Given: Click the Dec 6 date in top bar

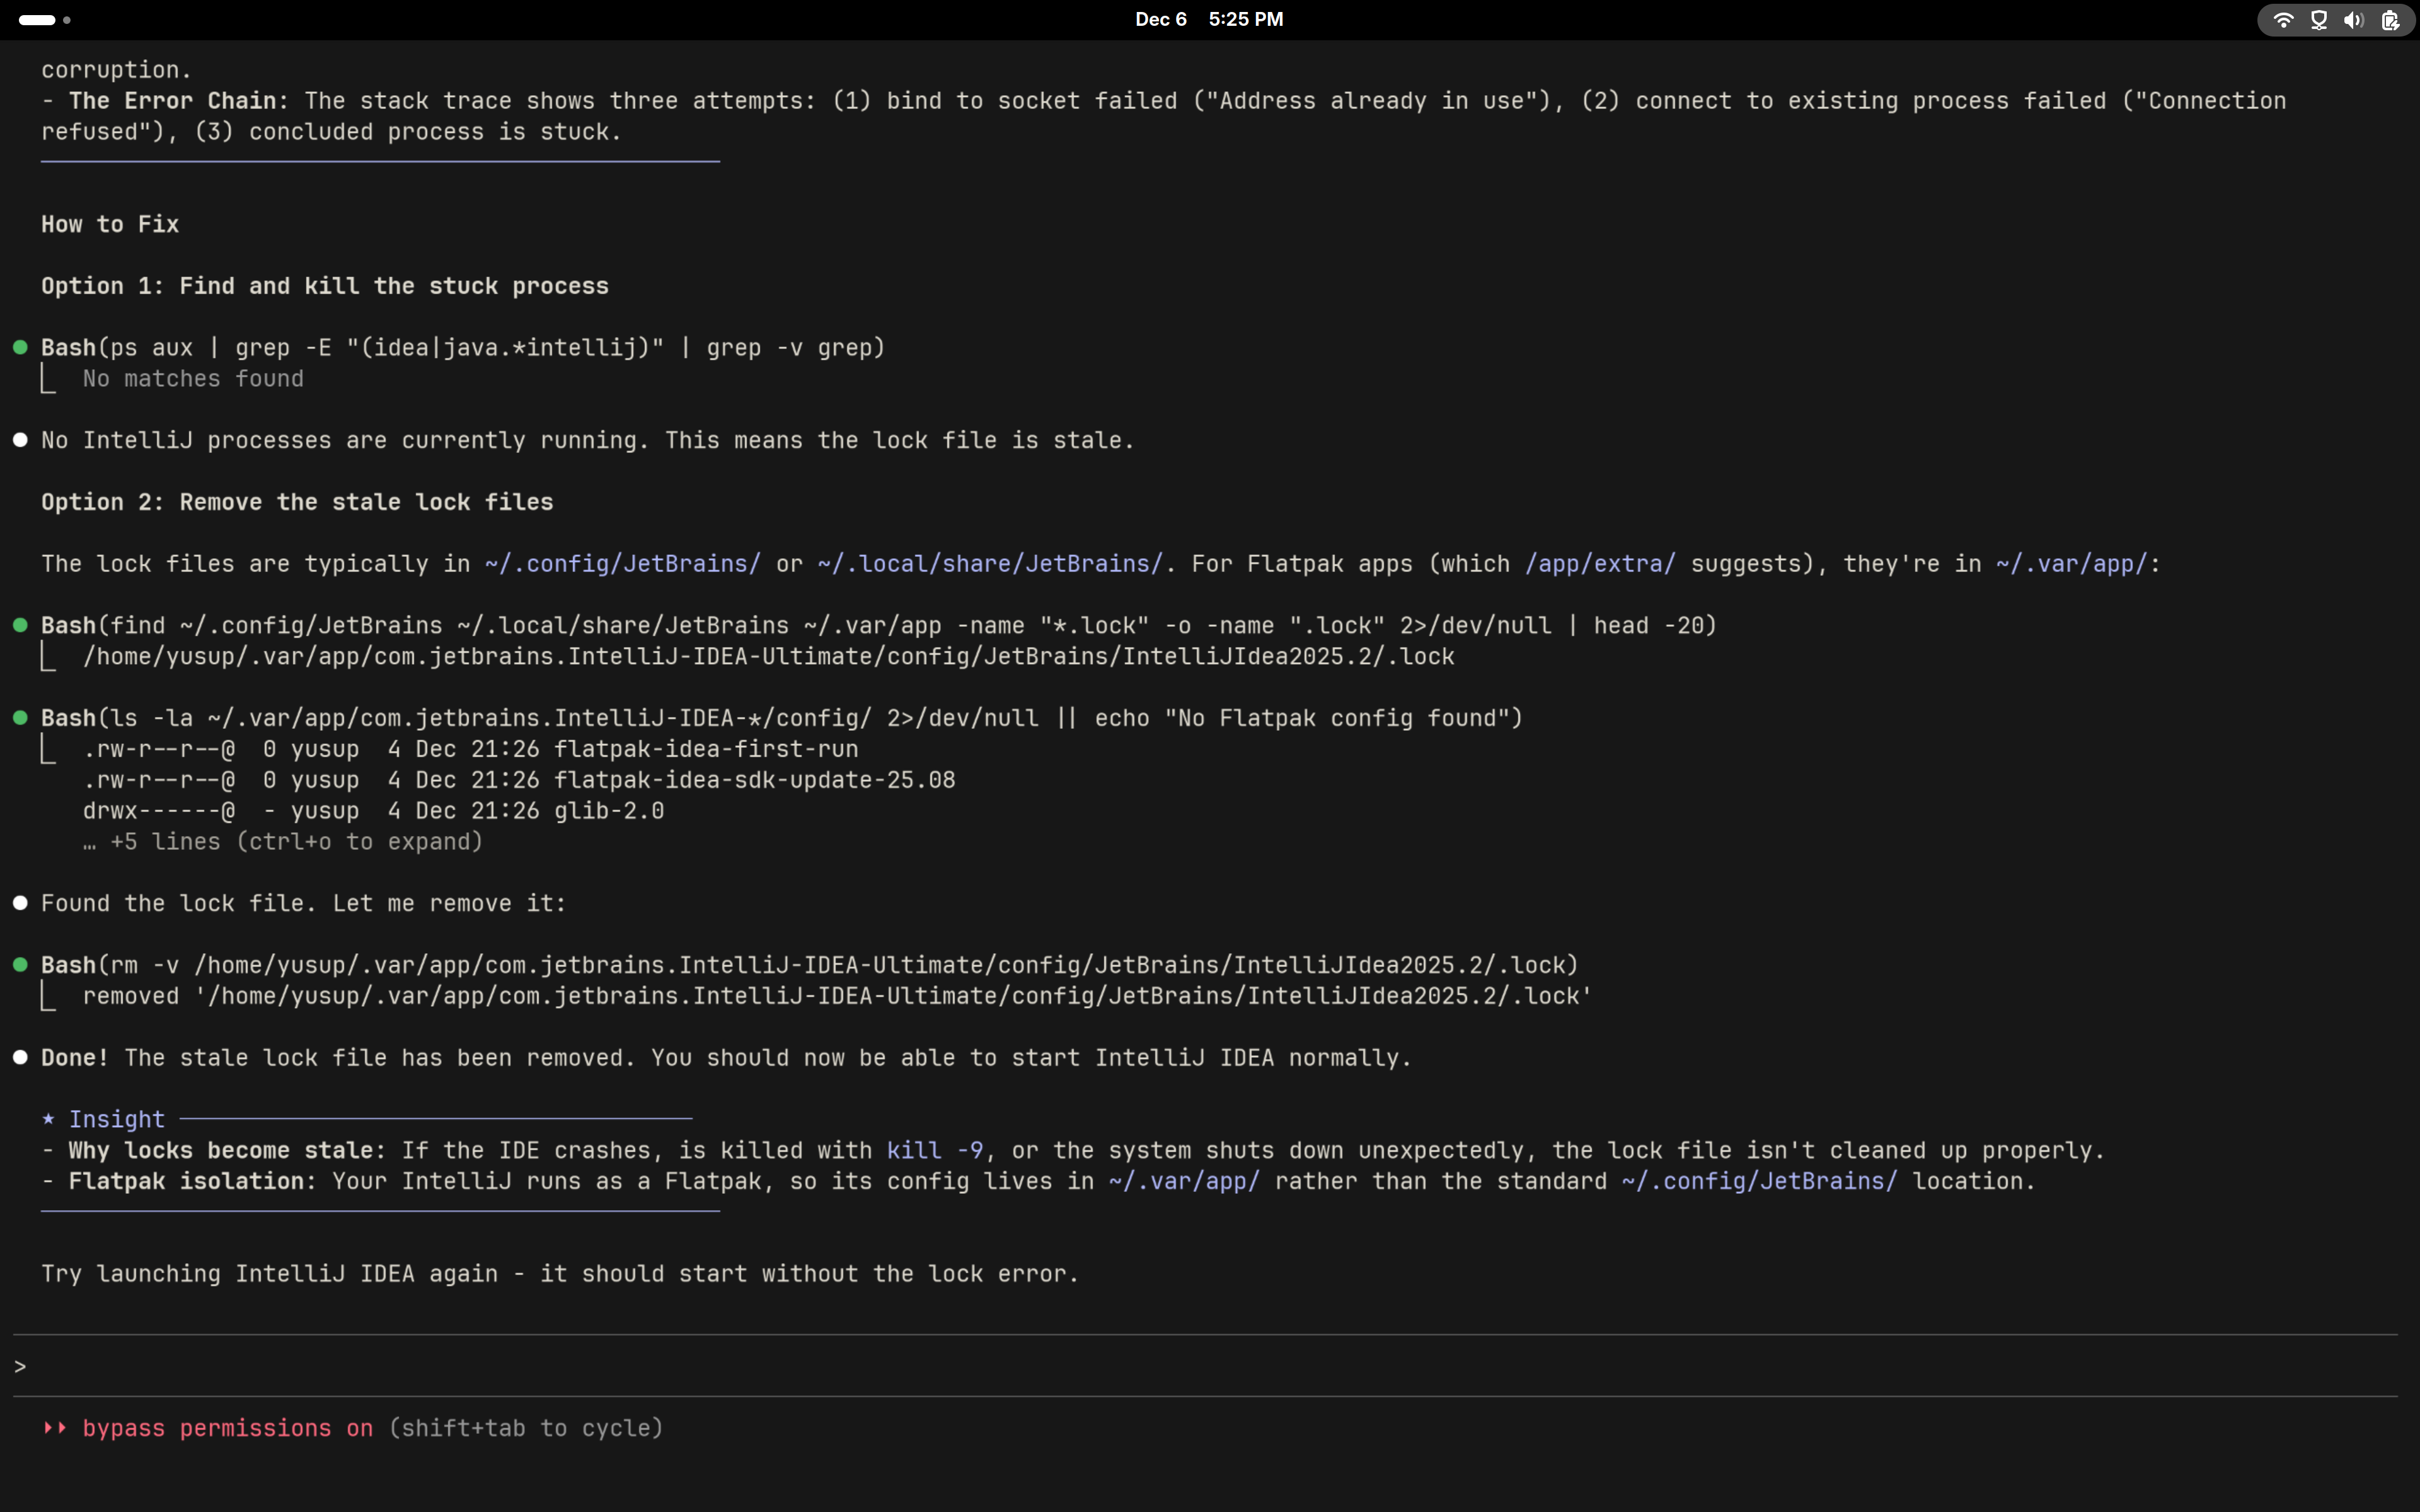Looking at the screenshot, I should point(1160,20).
